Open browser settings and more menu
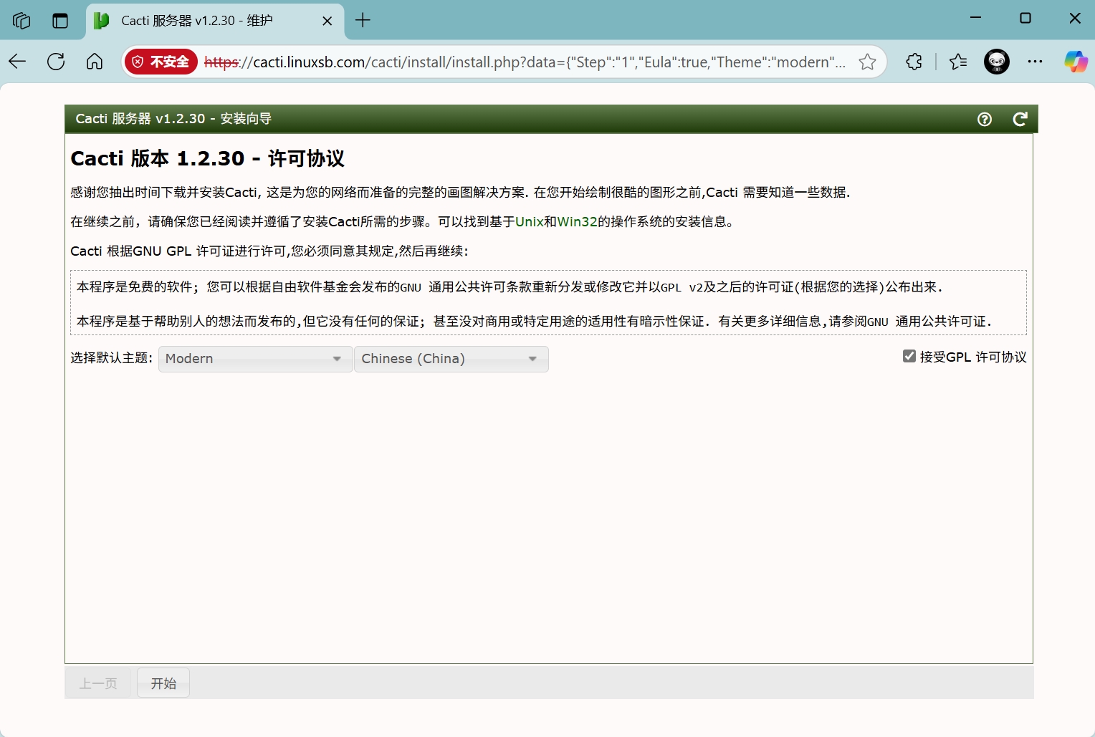This screenshot has height=737, width=1095. 1035,62
